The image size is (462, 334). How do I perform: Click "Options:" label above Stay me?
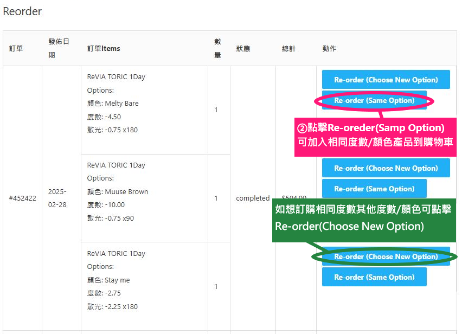(100, 267)
